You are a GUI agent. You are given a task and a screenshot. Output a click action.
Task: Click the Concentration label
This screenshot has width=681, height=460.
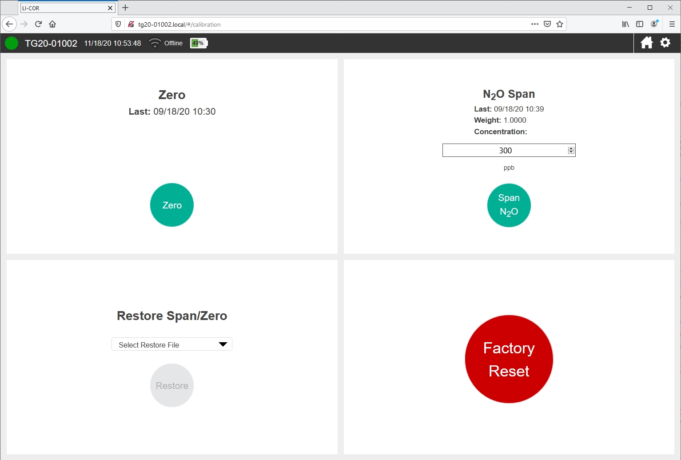point(501,132)
